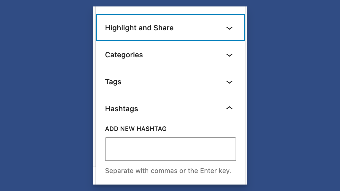Viewport: 340px width, 191px height.
Task: Expand the Highlight and Share title
Action: click(139, 28)
